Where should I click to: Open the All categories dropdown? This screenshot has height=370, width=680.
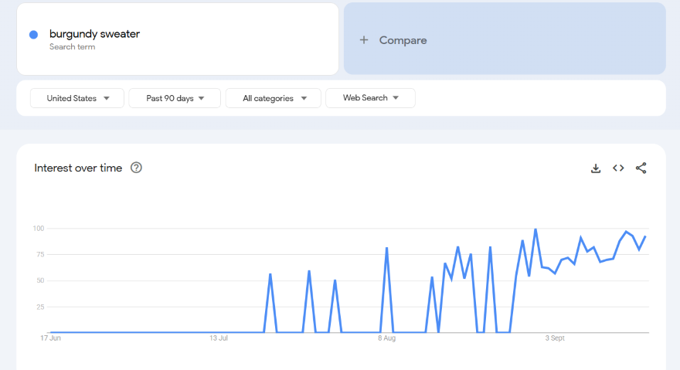(274, 98)
